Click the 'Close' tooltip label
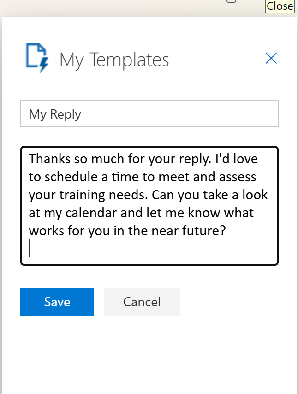 280,6
